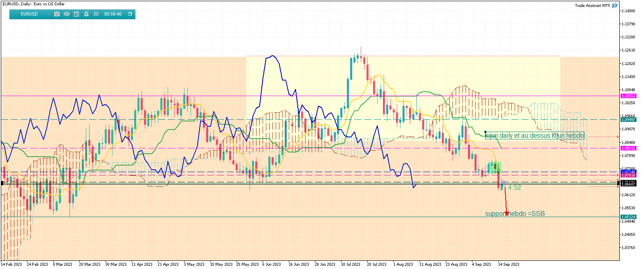
Task: Open the hamburger menu in Trade Assistant panel
Action: coord(96,14)
